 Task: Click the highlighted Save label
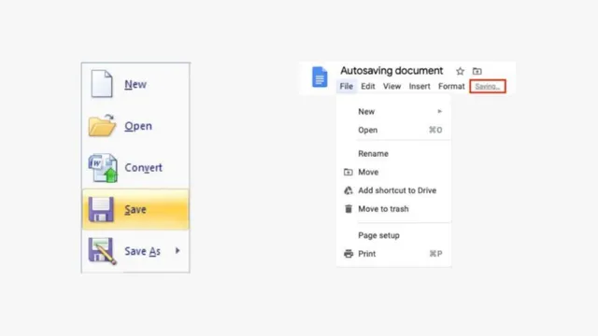click(x=135, y=209)
